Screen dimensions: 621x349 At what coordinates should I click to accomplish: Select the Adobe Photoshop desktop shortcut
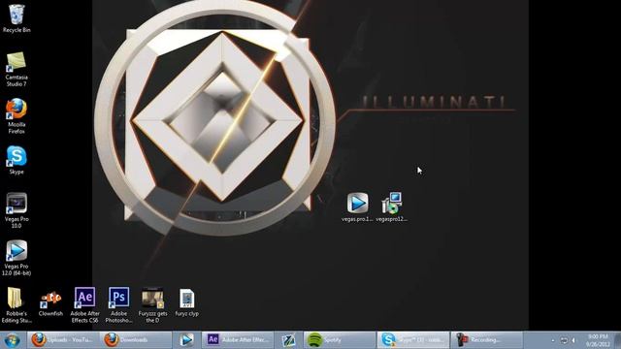pyautogui.click(x=118, y=305)
